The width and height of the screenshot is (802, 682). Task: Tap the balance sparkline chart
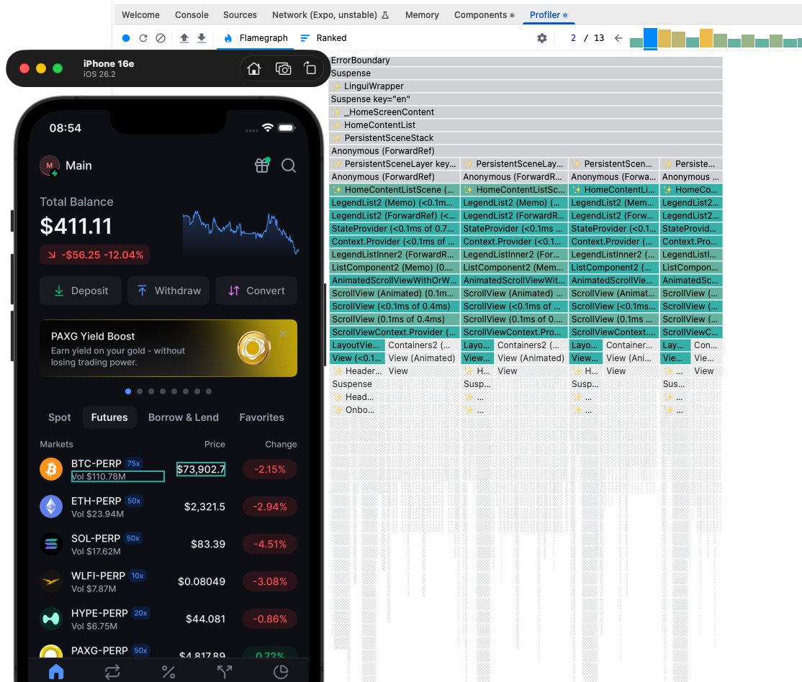point(240,232)
